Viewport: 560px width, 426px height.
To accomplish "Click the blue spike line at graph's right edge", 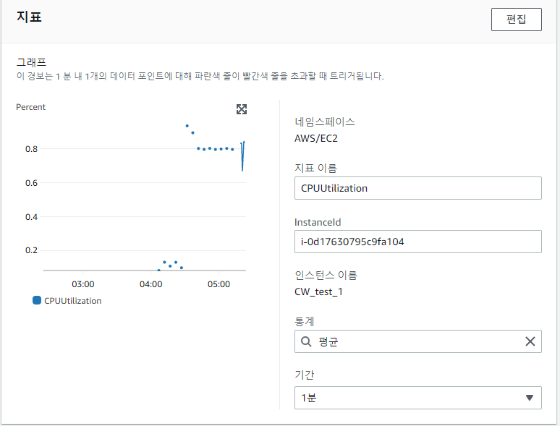I will click(242, 156).
